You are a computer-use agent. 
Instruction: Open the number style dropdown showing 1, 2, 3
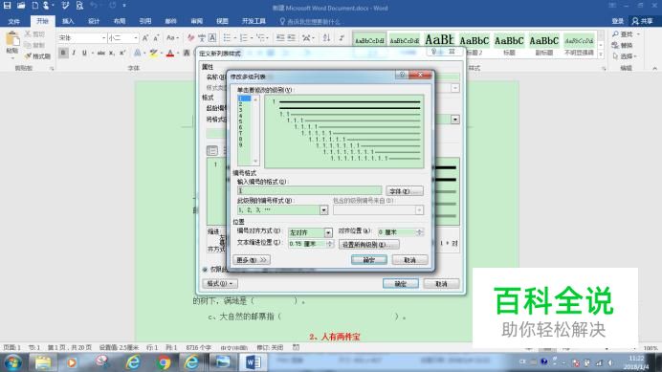(323, 209)
